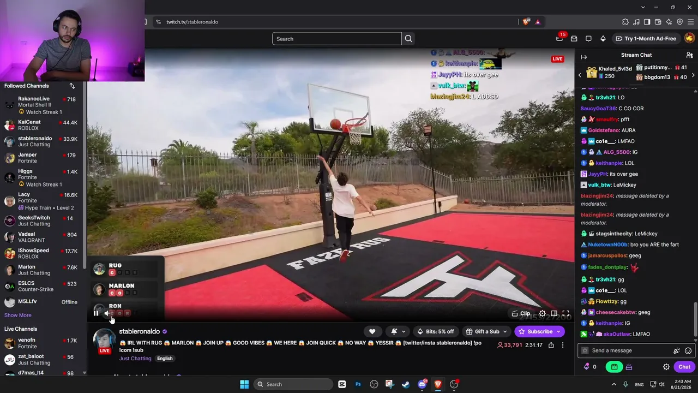
Task: Open chat settings gear
Action: pyautogui.click(x=666, y=367)
